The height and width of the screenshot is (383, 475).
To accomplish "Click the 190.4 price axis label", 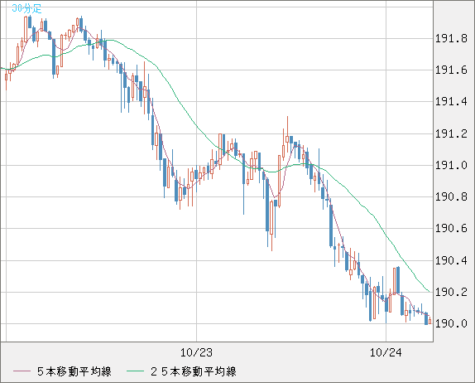I will [x=451, y=260].
